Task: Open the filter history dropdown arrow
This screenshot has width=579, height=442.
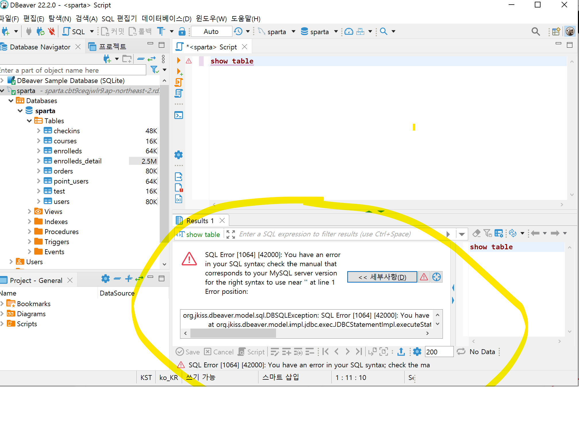Action: tap(462, 234)
